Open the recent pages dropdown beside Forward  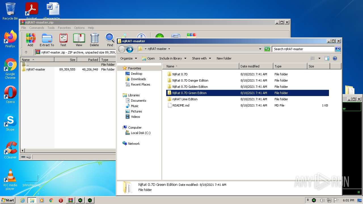click(x=135, y=49)
